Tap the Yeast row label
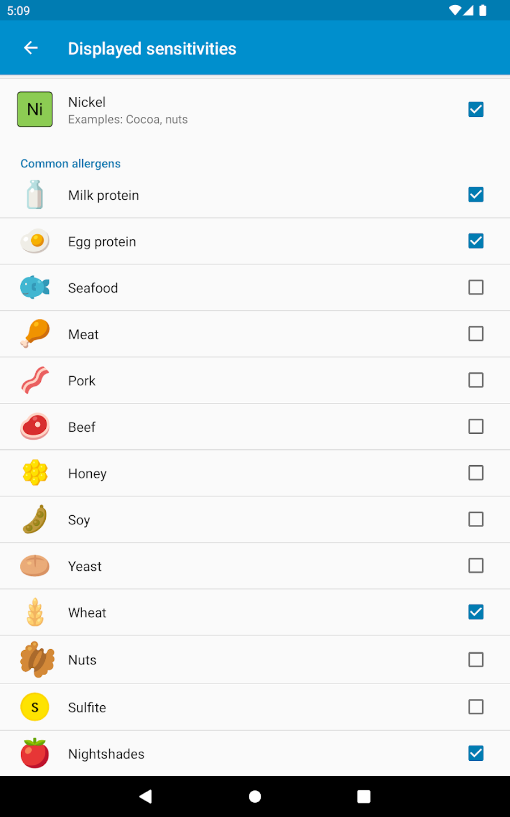The height and width of the screenshot is (817, 510). 85,566
